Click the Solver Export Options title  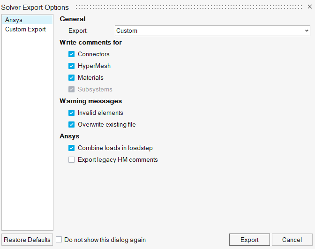point(35,8)
